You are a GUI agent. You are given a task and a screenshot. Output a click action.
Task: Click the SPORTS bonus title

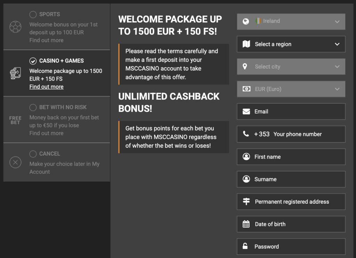coord(49,14)
